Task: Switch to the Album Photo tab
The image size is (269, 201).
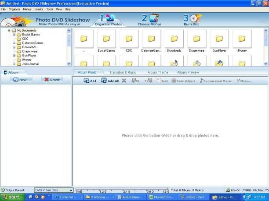Action: pos(87,72)
